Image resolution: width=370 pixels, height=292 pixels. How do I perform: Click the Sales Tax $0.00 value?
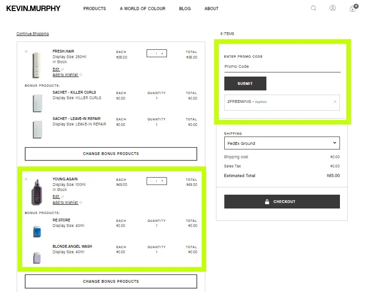(x=335, y=166)
